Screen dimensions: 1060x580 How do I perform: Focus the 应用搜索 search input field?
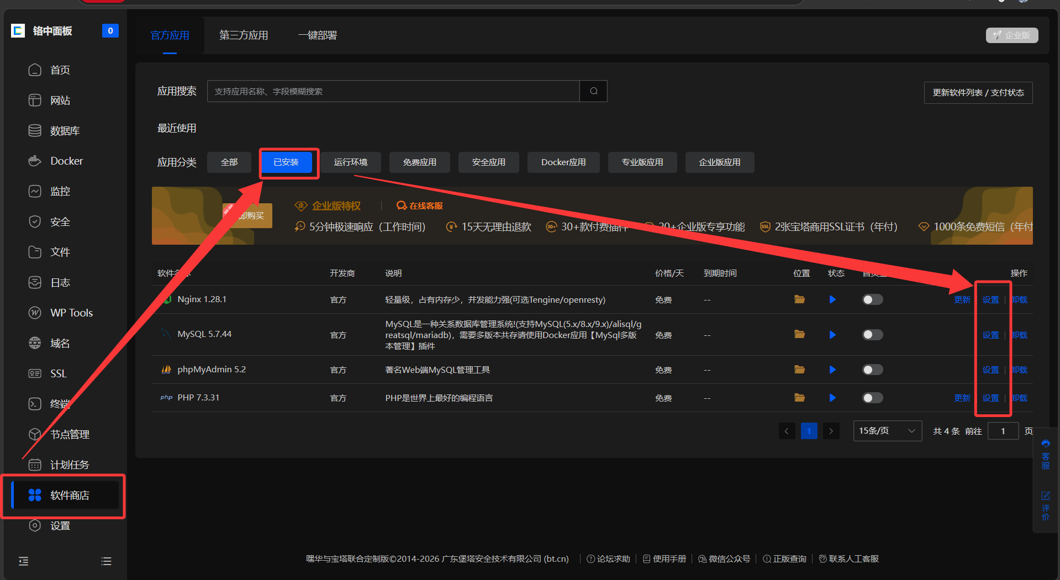tap(393, 91)
